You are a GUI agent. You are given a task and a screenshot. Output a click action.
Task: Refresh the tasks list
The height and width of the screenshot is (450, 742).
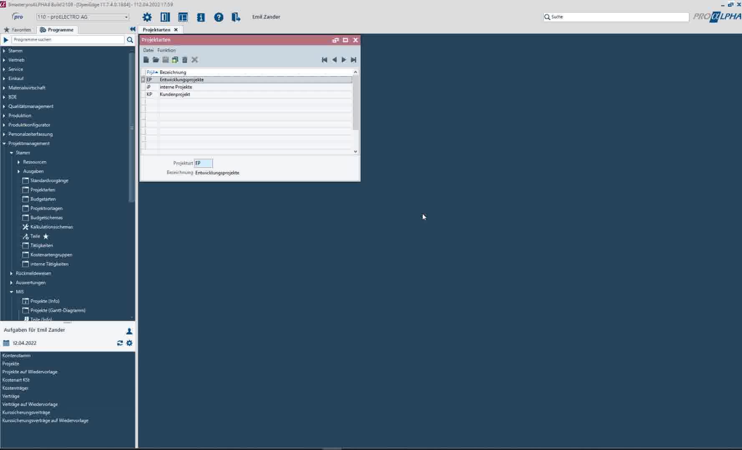[x=120, y=343]
